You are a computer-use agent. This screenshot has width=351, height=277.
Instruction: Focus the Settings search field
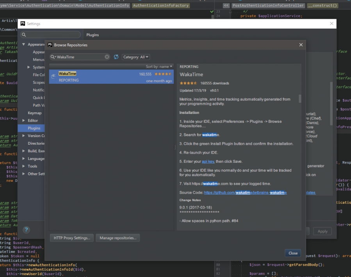click(51, 34)
